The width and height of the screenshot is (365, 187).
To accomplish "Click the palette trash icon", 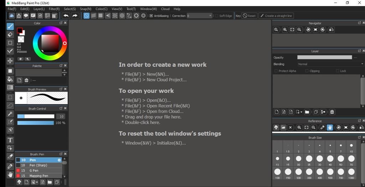I will click(26, 80).
